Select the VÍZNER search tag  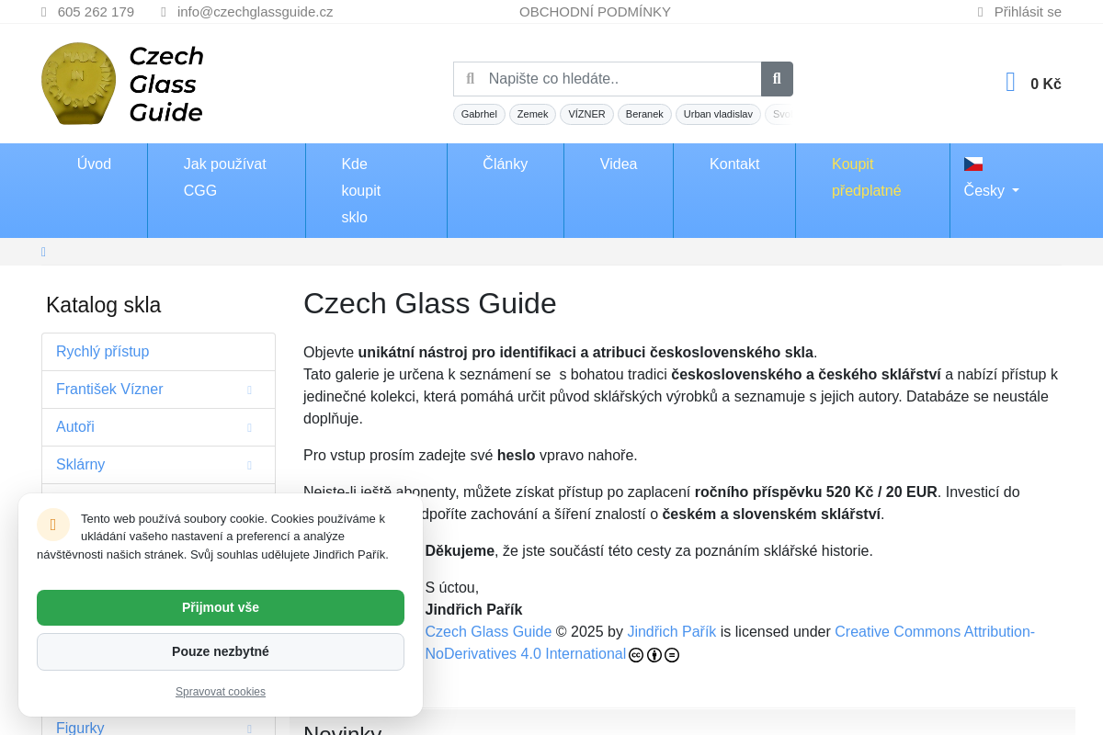click(x=586, y=114)
